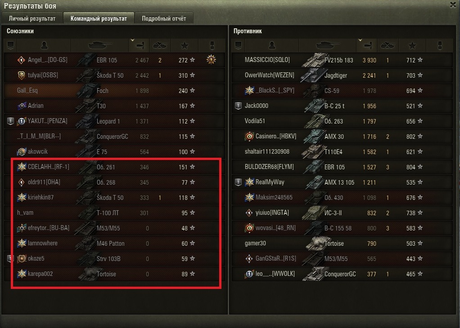Sort enemies by vehicle tank icon
The height and width of the screenshot is (328, 460).
(x=327, y=45)
